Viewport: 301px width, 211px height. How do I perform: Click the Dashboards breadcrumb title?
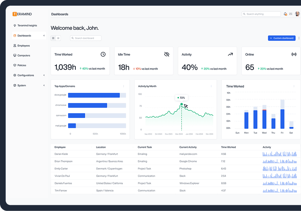coord(60,14)
